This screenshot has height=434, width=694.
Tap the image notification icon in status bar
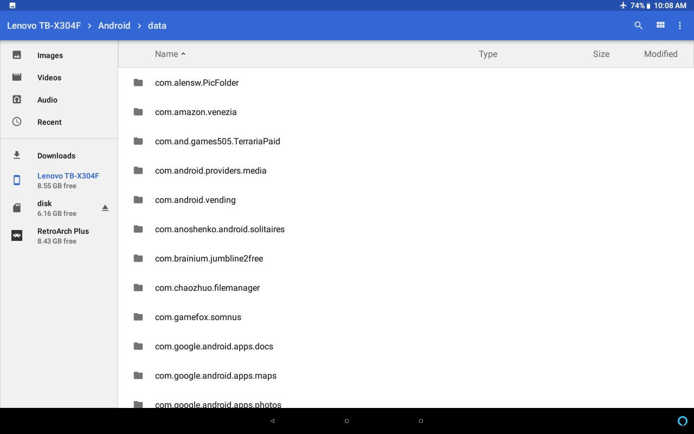[x=12, y=5]
